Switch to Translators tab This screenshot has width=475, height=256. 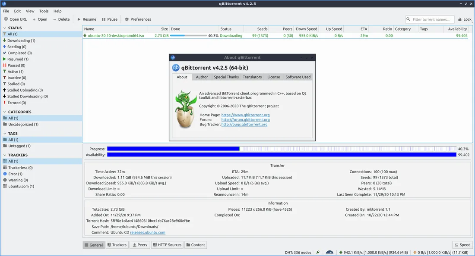coord(252,77)
